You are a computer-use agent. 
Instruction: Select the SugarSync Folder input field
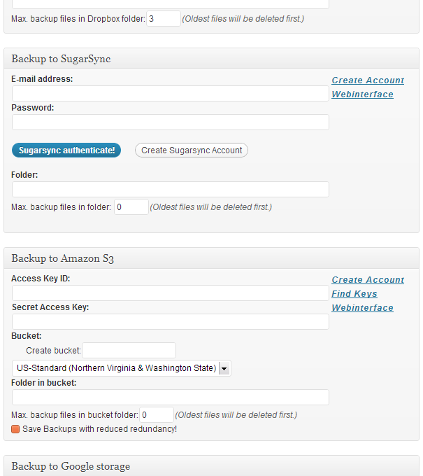[x=170, y=190]
